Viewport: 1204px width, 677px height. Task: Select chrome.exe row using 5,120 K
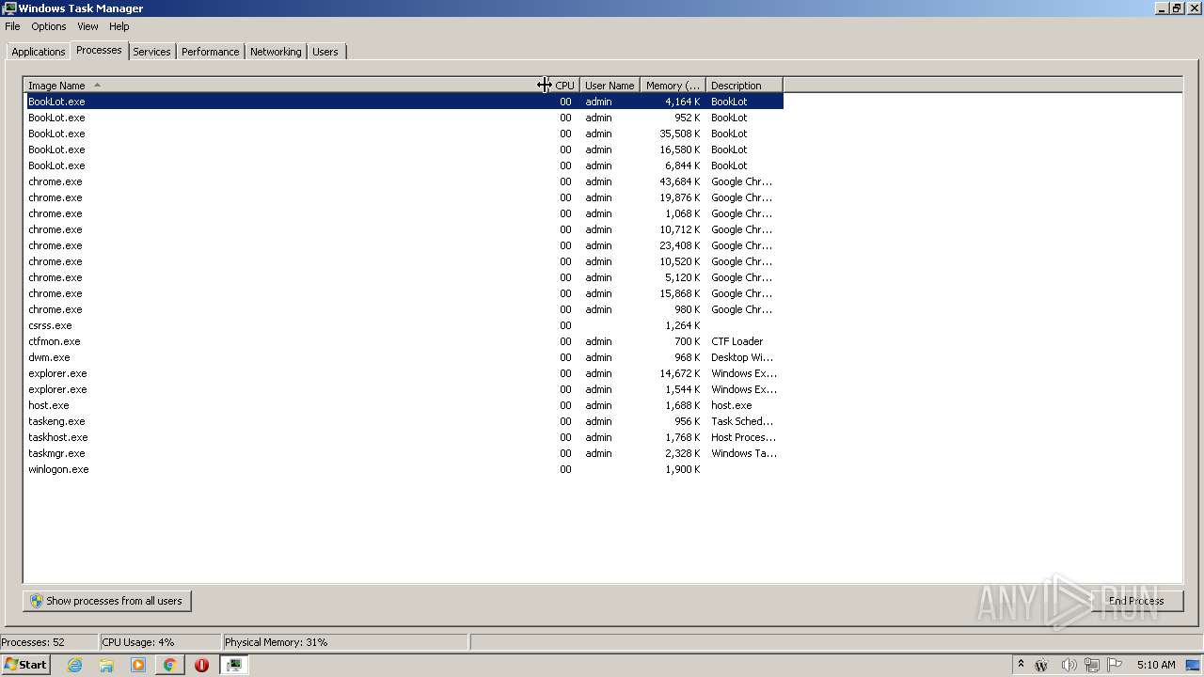pyautogui.click(x=404, y=277)
